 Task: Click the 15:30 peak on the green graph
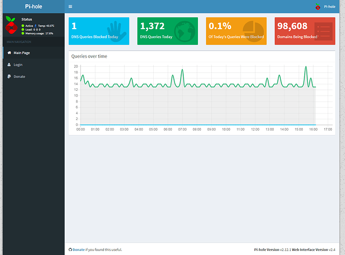click(x=306, y=67)
